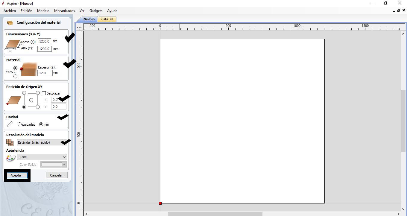The height and width of the screenshot is (216, 407).
Task: Select pulgadas as the unit
Action: point(20,124)
